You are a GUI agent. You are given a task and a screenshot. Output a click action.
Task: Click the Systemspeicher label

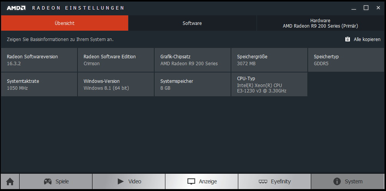coord(177,81)
